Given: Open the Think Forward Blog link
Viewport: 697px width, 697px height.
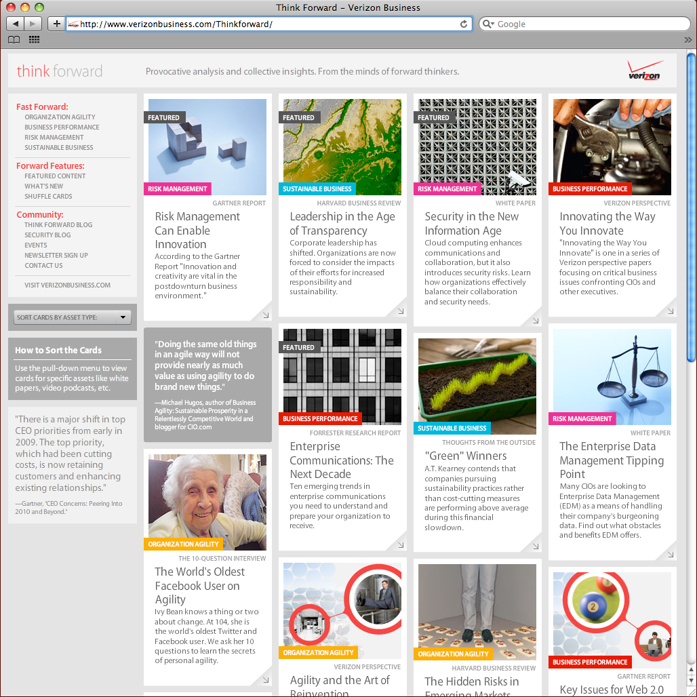Looking at the screenshot, I should [58, 225].
